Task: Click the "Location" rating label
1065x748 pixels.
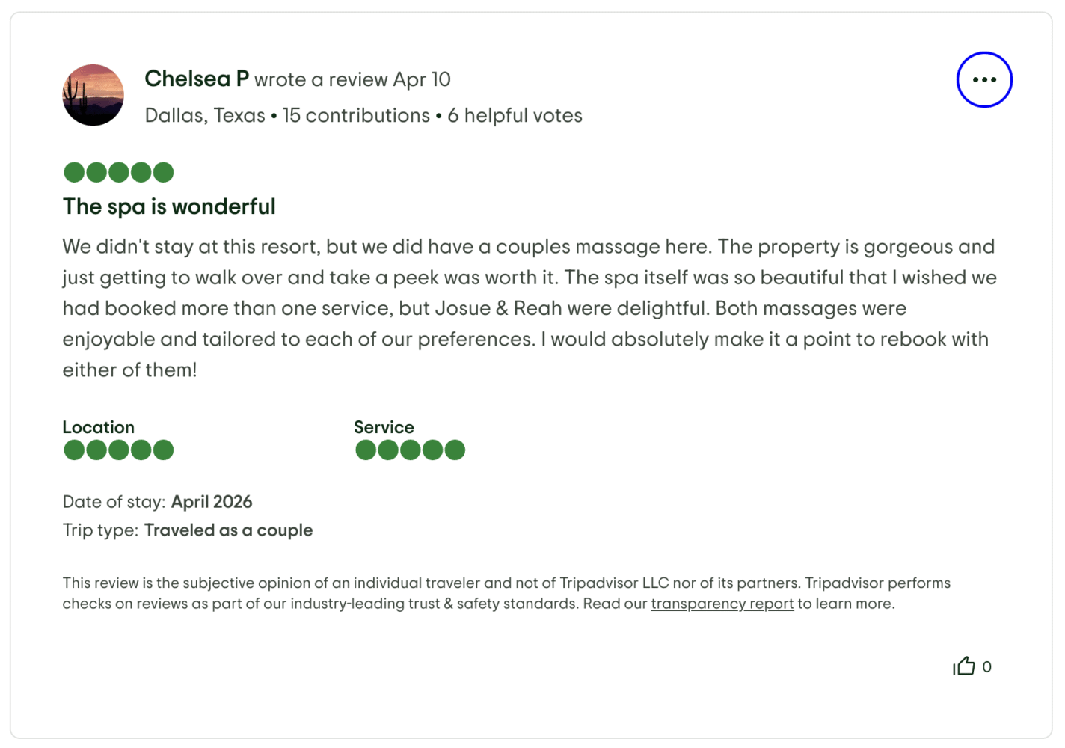Action: pos(98,427)
